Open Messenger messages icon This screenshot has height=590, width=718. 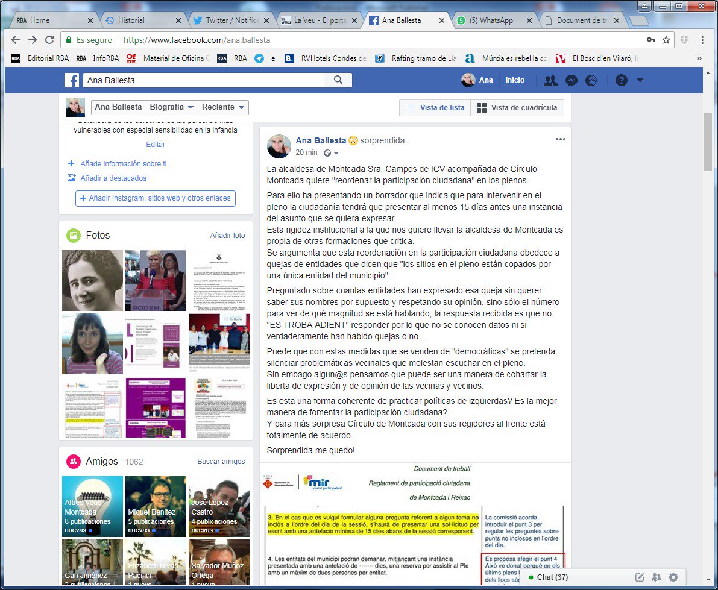[x=571, y=81]
